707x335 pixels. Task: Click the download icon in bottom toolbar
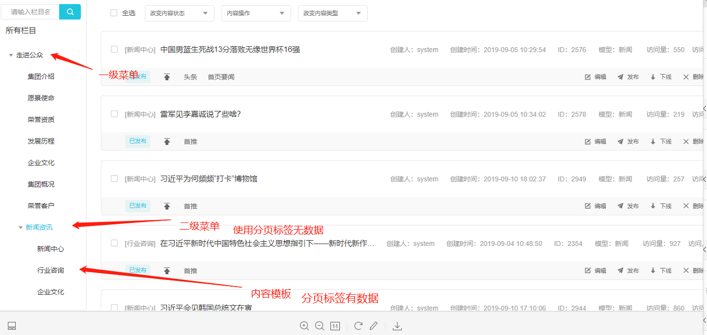(398, 326)
